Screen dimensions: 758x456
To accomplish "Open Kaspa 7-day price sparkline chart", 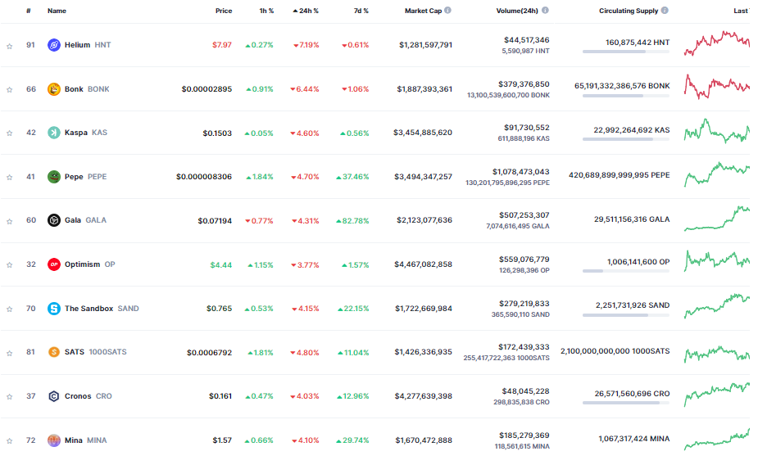I will click(717, 131).
